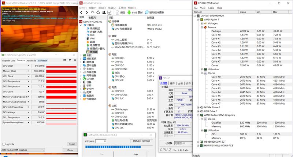Click Stop in FurMark CPU Burner

coord(136,154)
